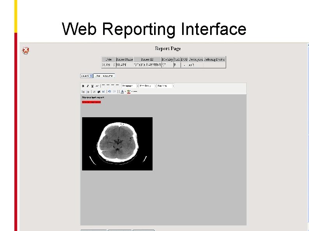This screenshot has height=231, width=309.
Task: Apply the highlight background color tool
Action: (x=129, y=92)
